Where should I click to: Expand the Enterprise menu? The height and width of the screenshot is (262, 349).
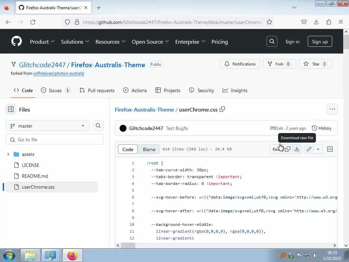(x=190, y=42)
